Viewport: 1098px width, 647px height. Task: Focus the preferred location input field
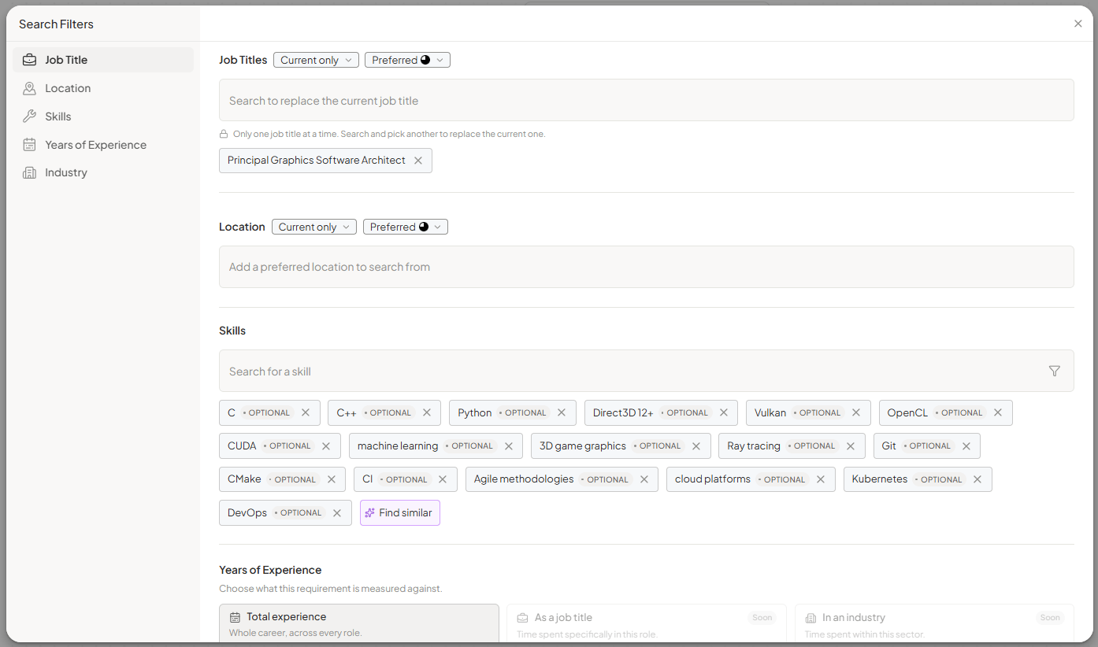pyautogui.click(x=647, y=267)
